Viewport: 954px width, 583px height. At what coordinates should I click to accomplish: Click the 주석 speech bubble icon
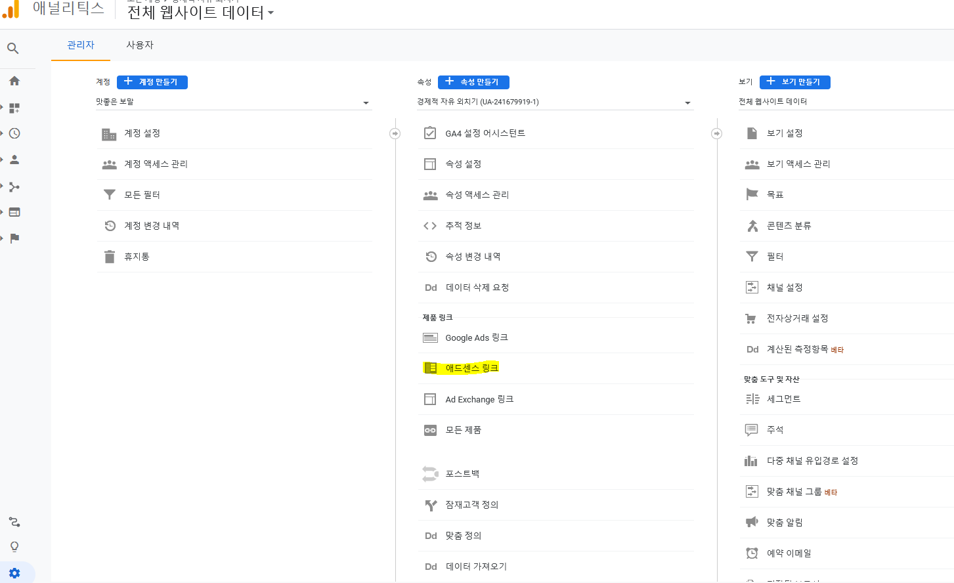[751, 430]
